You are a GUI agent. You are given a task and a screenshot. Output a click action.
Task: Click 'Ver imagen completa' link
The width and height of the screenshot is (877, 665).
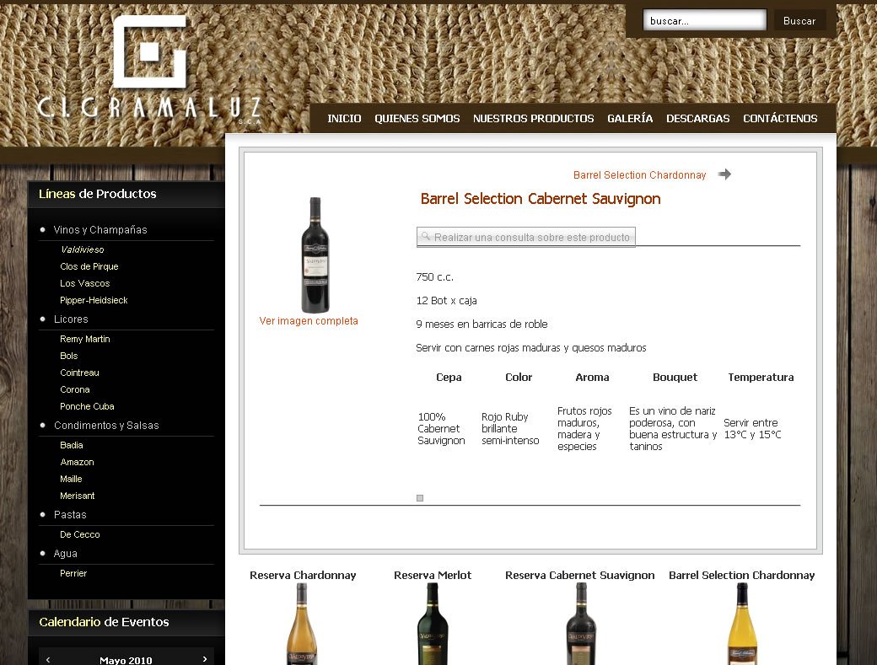coord(309,321)
